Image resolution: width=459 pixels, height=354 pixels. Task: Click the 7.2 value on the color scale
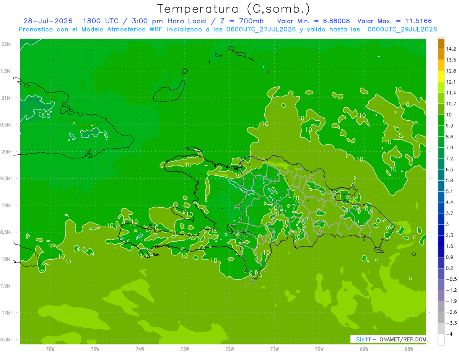click(451, 158)
